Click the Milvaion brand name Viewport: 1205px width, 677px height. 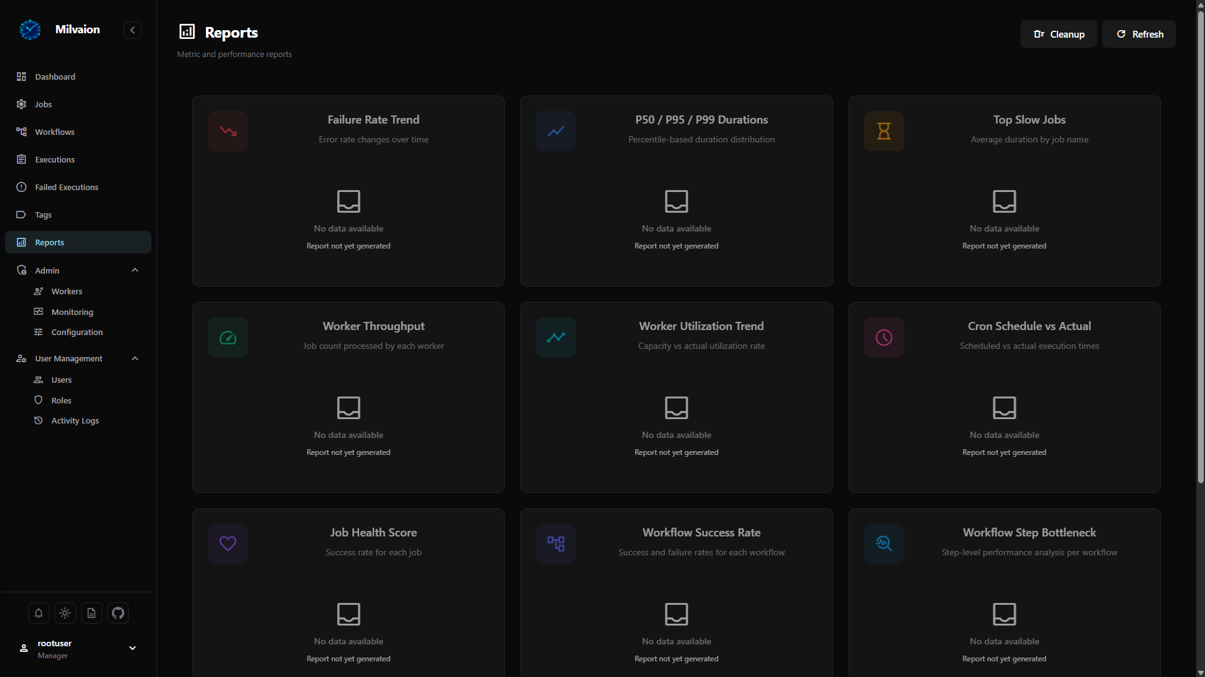[x=77, y=29]
